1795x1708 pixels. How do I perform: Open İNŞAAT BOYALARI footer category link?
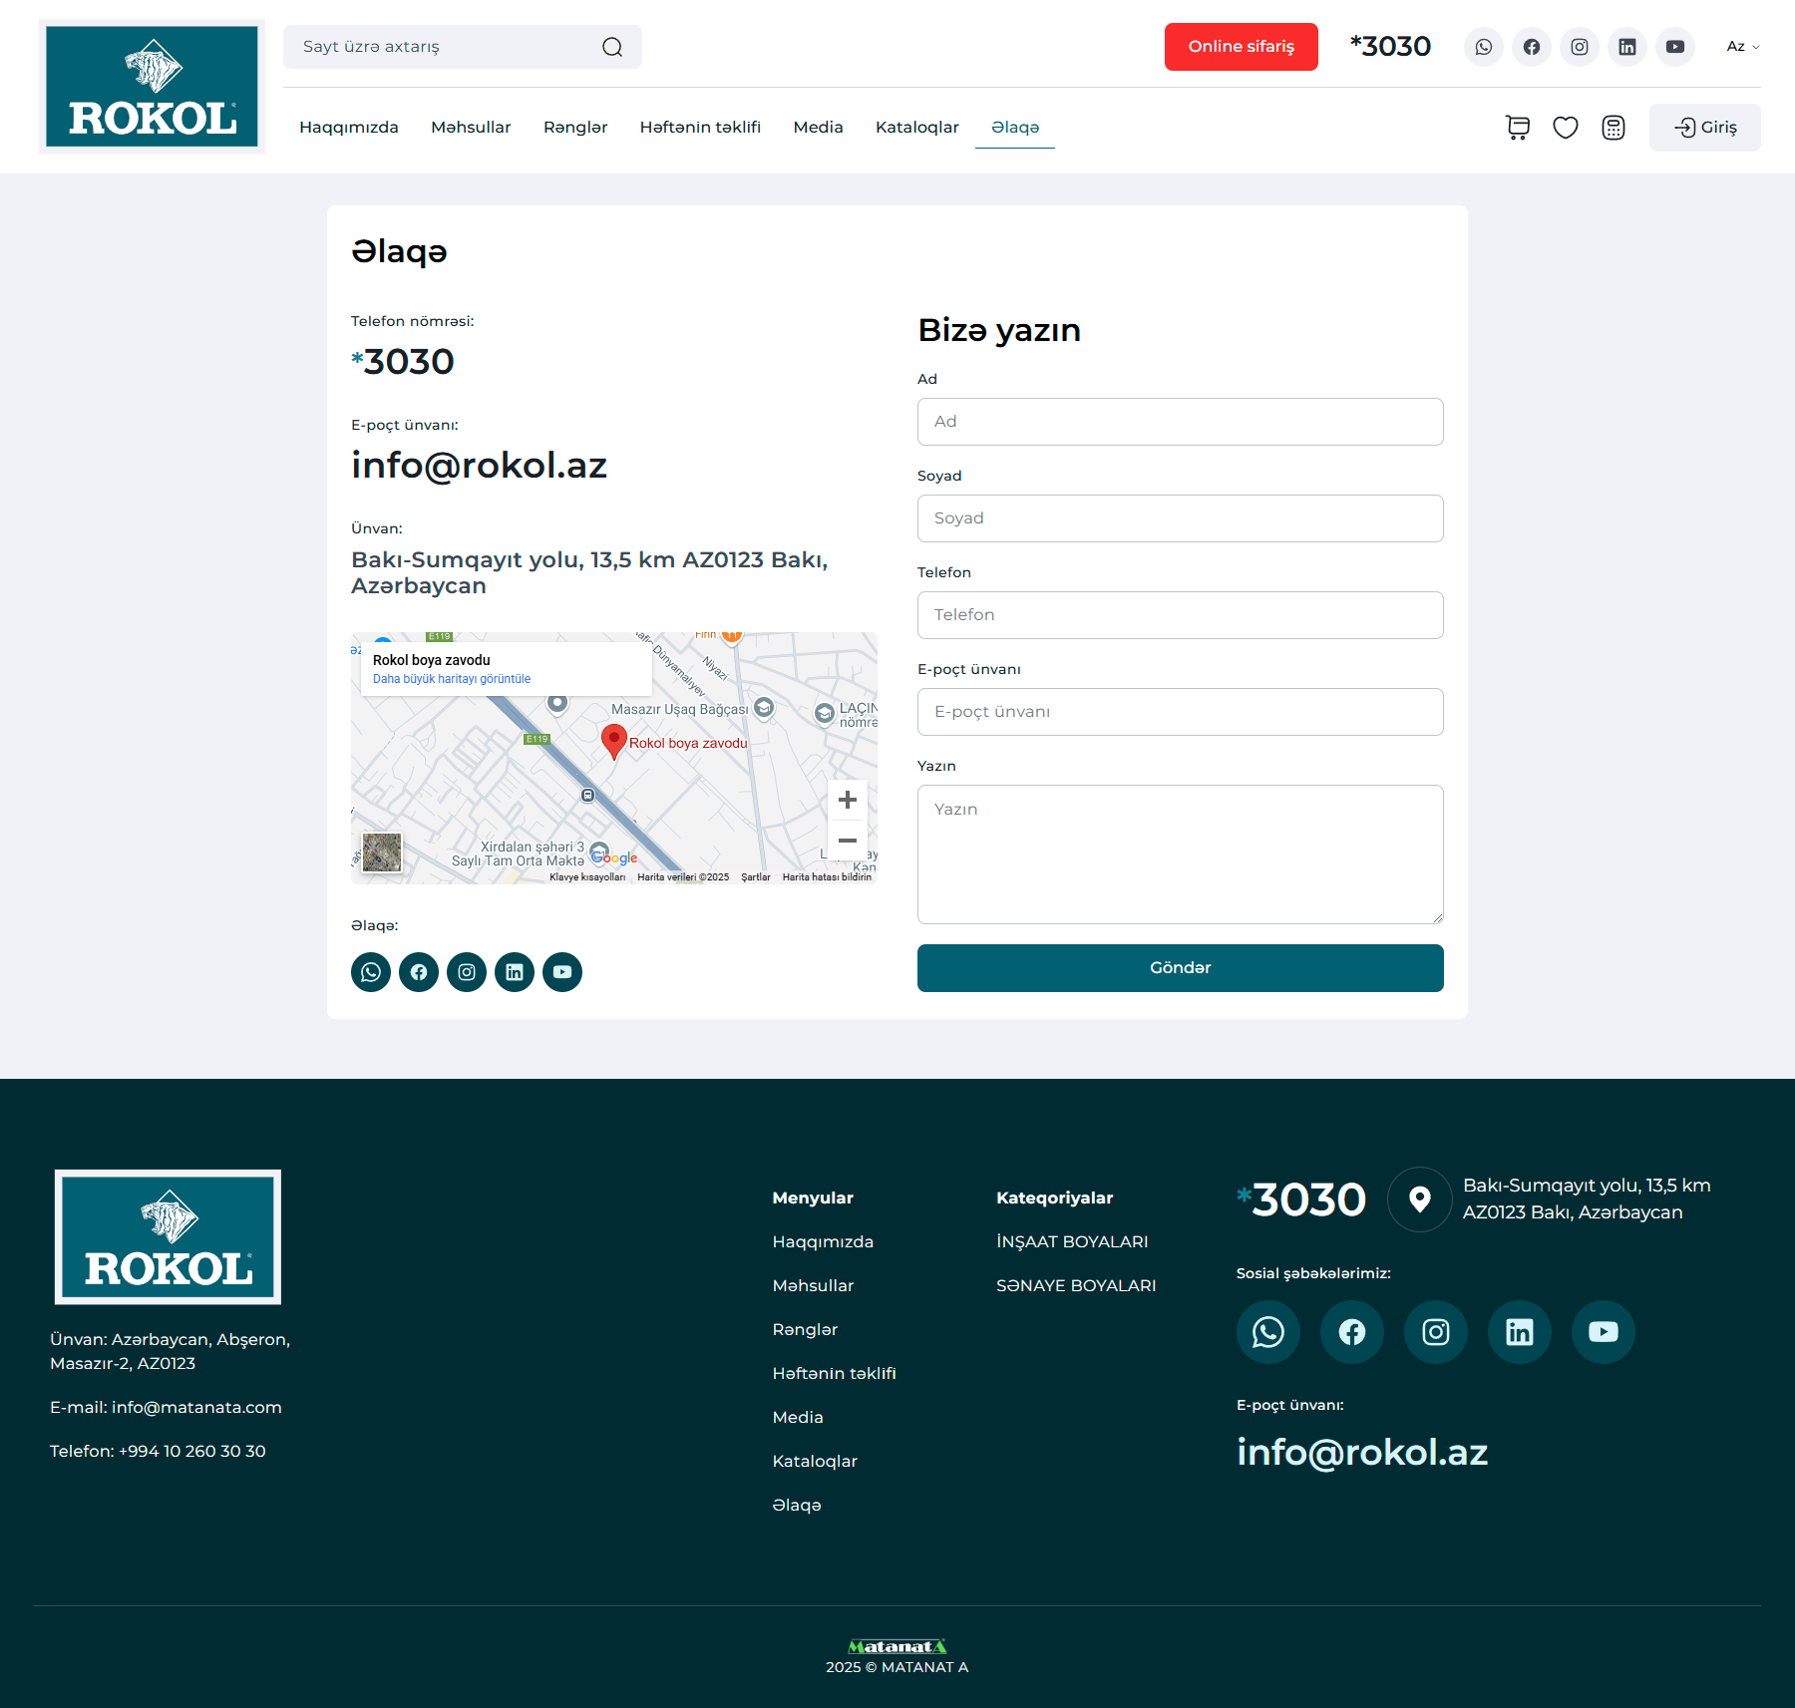1072,1242
